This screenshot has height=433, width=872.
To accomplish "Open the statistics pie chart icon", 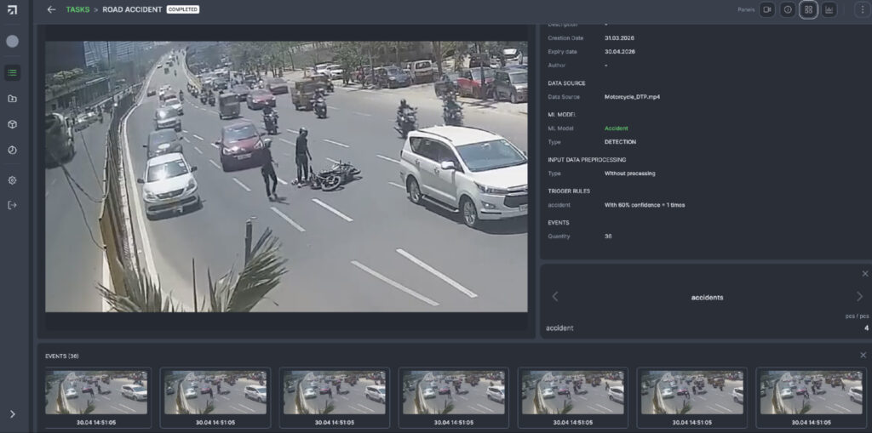I will tap(12, 150).
